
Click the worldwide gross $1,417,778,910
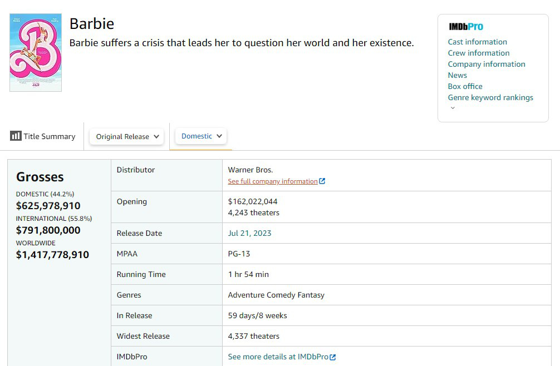(52, 255)
